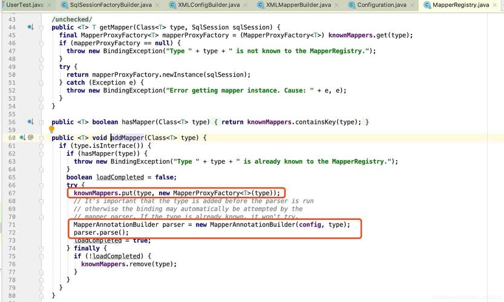Image resolution: width=504 pixels, height=302 pixels.
Task: Collapse the loadCompleted if block at line 75
Action: [42, 257]
